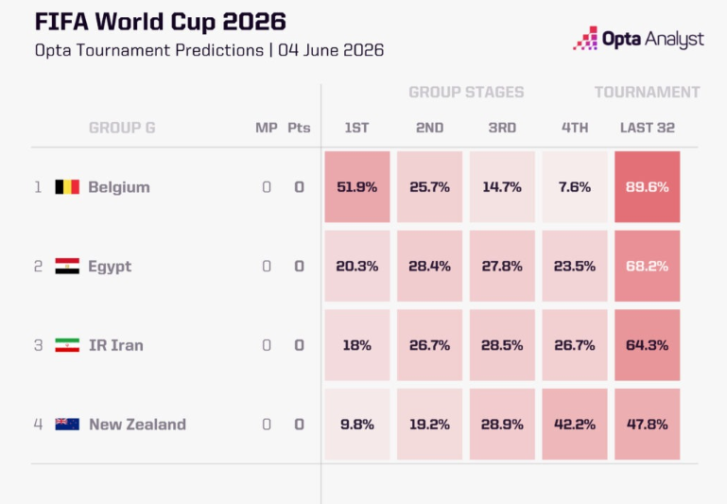This screenshot has height=504, width=727.
Task: Click the FIFA World Cup 2026 title
Action: 161,22
